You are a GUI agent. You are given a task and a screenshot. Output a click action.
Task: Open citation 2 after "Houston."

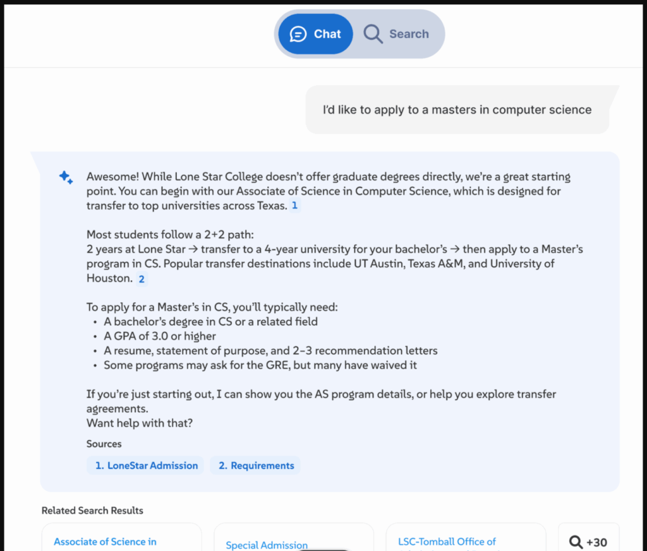142,278
